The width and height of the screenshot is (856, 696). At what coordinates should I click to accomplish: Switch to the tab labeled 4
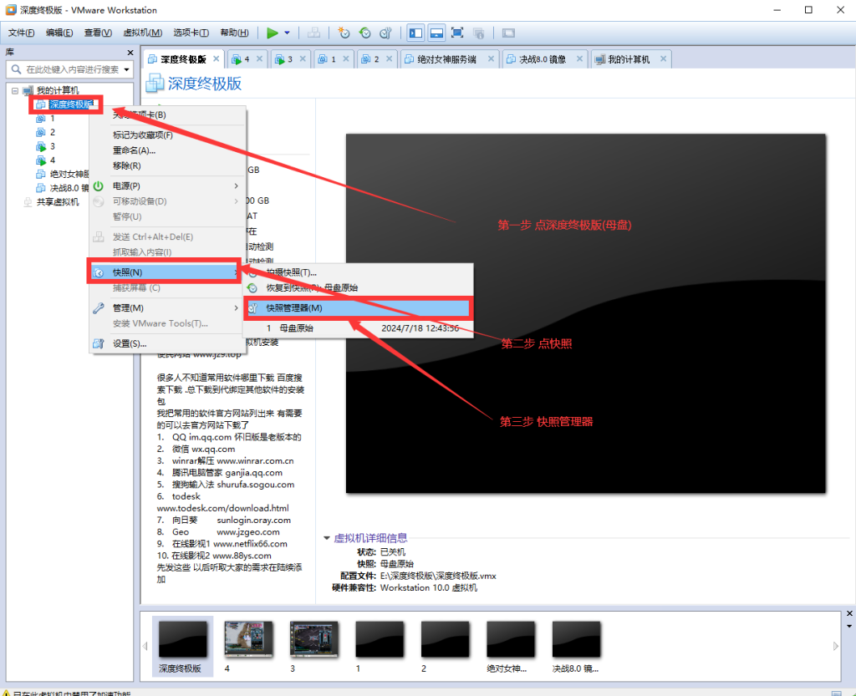(247, 59)
